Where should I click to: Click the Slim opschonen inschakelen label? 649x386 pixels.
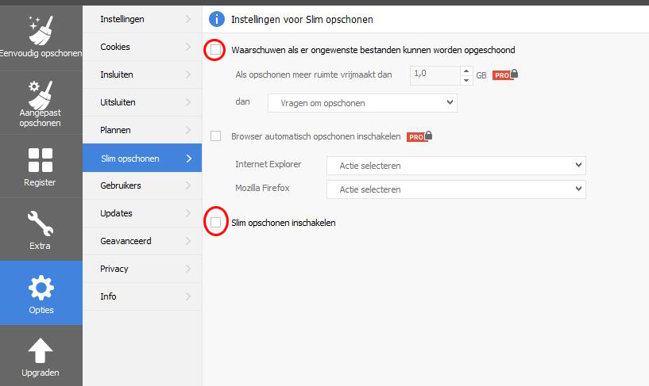pyautogui.click(x=283, y=223)
